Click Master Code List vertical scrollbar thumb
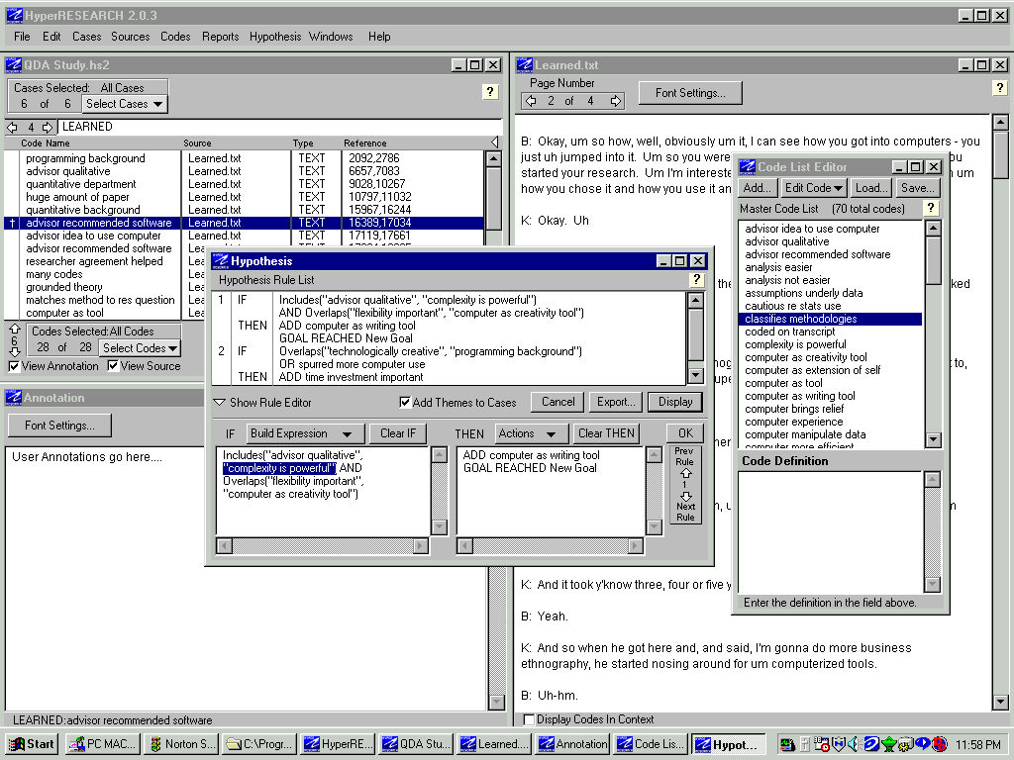1014x760 pixels. click(x=933, y=260)
